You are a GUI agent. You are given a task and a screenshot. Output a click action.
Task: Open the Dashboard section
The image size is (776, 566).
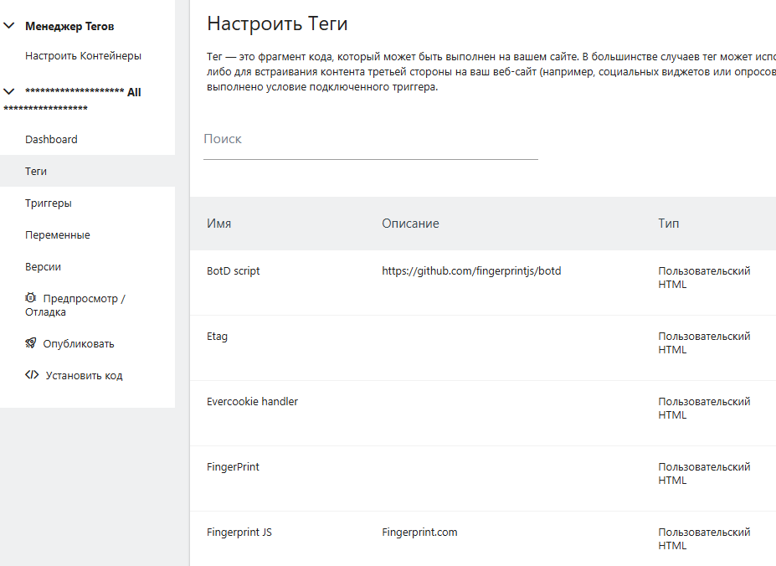click(51, 139)
